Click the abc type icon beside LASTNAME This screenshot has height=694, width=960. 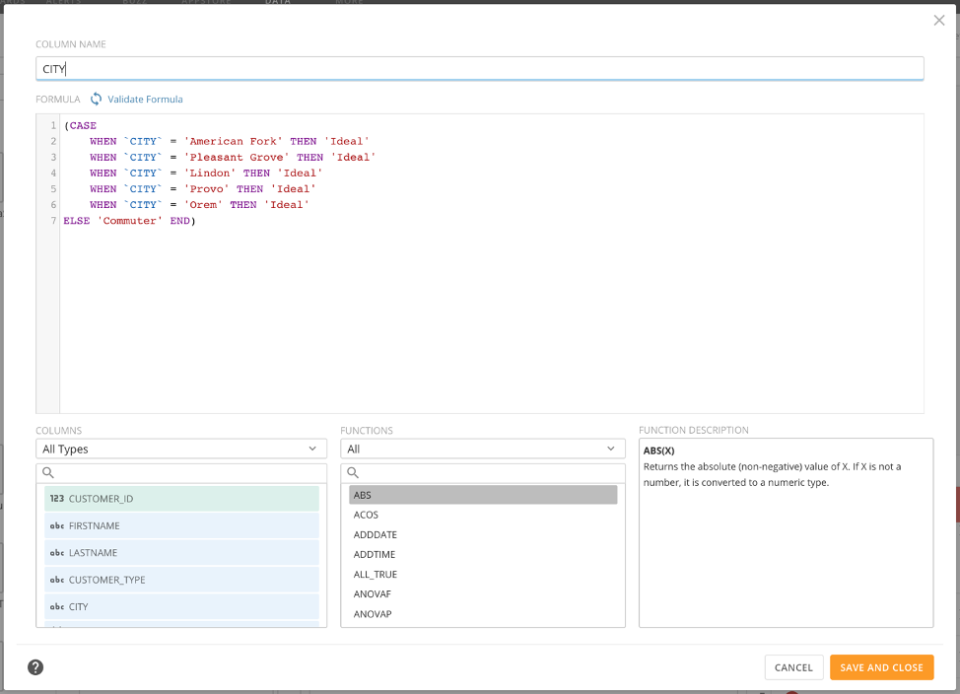pyautogui.click(x=57, y=552)
